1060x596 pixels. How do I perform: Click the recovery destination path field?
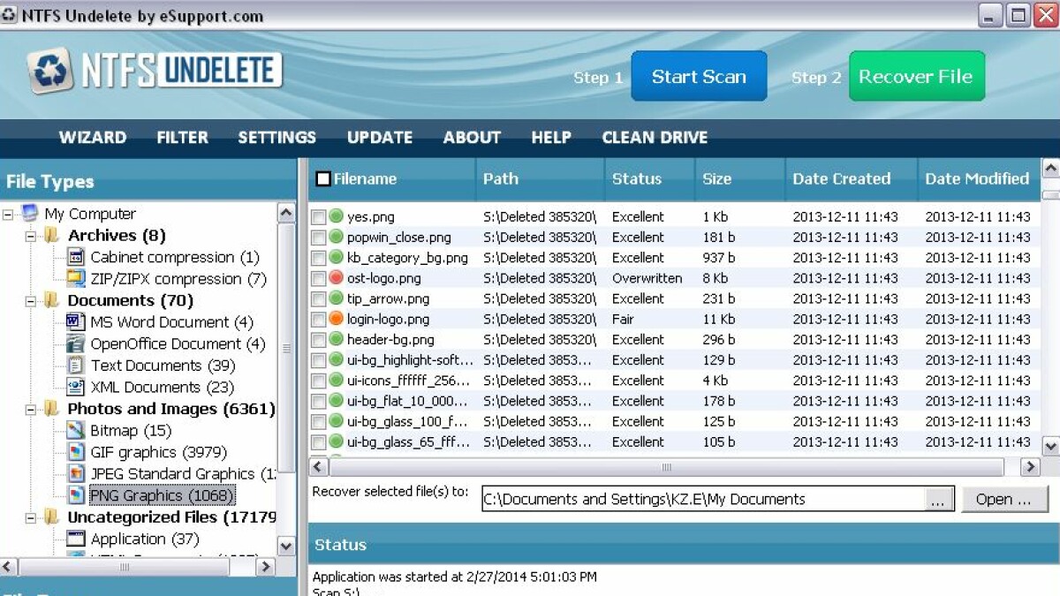[x=703, y=500]
